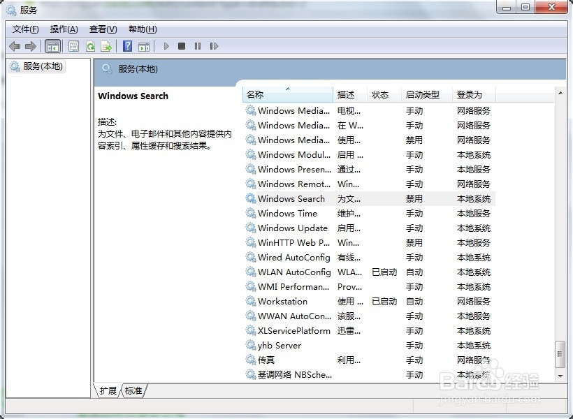
Task: Click the Refresh toolbar icon
Action: pos(90,46)
